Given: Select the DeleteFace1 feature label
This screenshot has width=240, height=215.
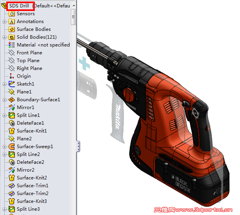Looking at the screenshot, I should coord(30,123).
